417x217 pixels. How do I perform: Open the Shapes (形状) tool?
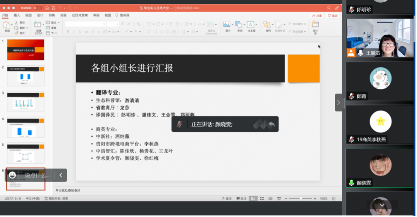point(239,25)
